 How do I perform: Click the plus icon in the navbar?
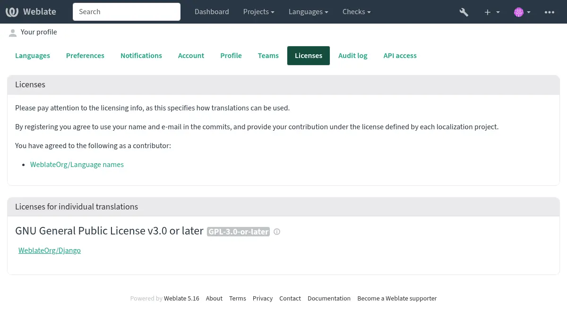click(x=487, y=12)
